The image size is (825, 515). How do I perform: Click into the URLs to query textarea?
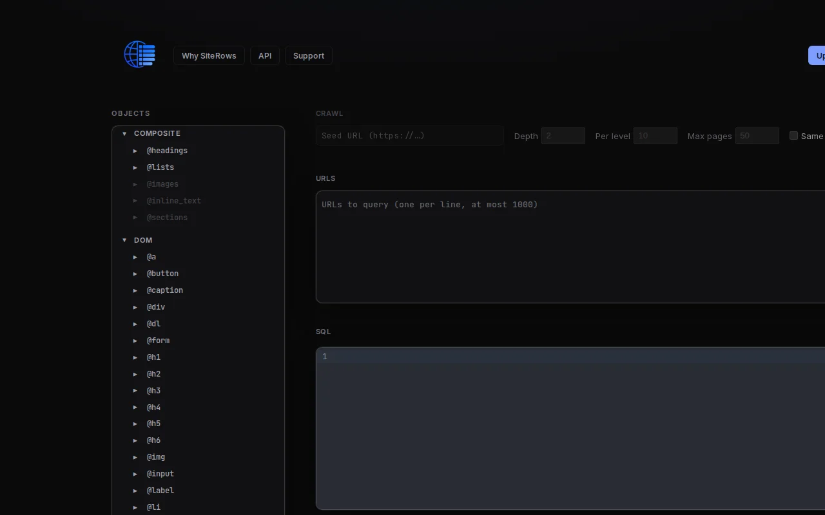tap(570, 247)
